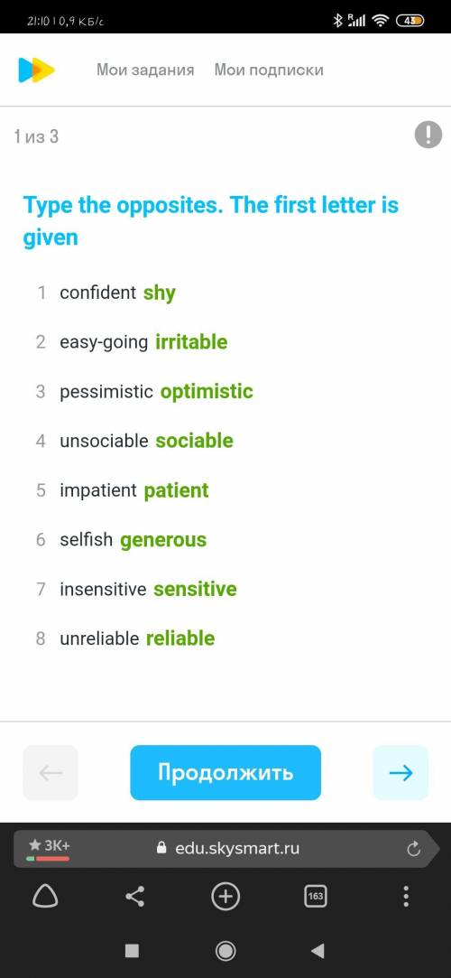Tap the Alice assistant icon
This screenshot has height=978, width=451.
click(x=45, y=897)
